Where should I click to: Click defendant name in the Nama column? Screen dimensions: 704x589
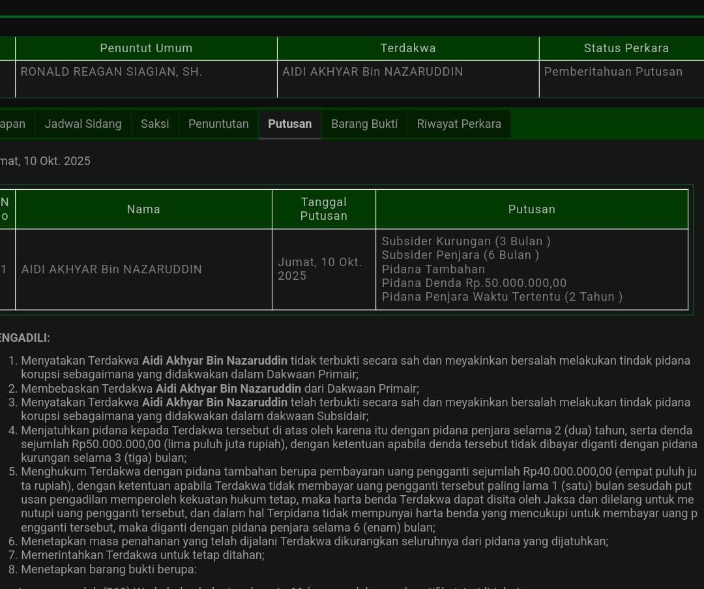[111, 269]
